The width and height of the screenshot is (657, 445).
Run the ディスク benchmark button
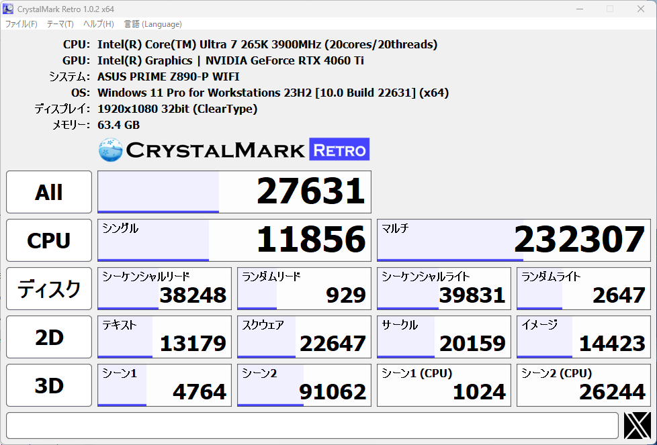[49, 289]
